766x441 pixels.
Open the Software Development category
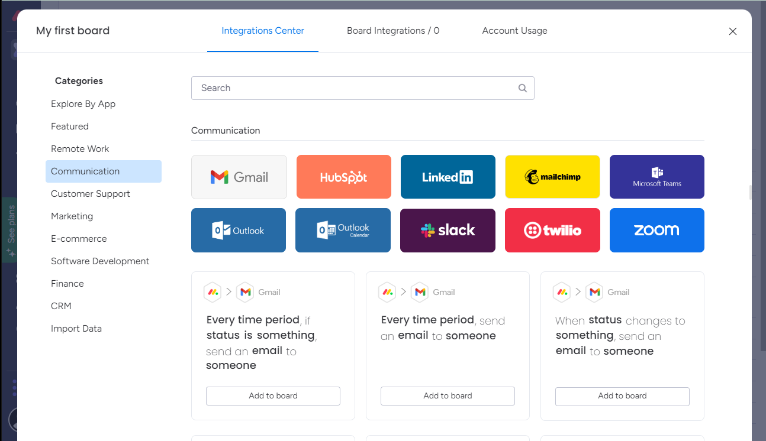100,261
